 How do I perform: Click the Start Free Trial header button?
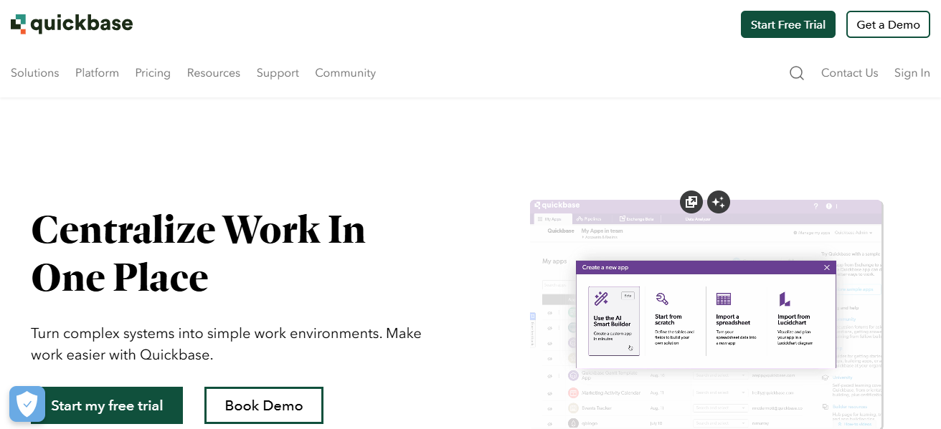tap(788, 24)
